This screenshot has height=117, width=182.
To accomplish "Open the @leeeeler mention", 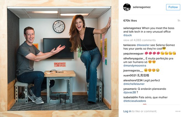I will click(x=143, y=45).
